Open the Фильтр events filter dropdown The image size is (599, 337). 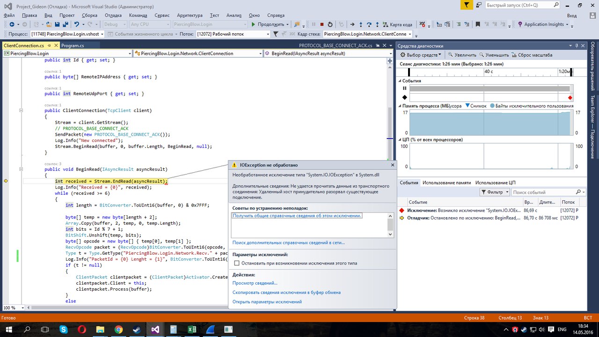(x=495, y=192)
